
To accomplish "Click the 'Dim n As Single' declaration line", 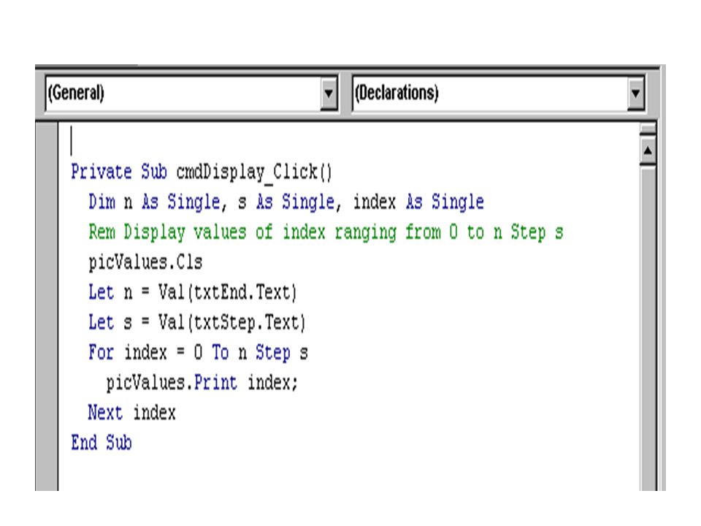I will click(x=286, y=202).
